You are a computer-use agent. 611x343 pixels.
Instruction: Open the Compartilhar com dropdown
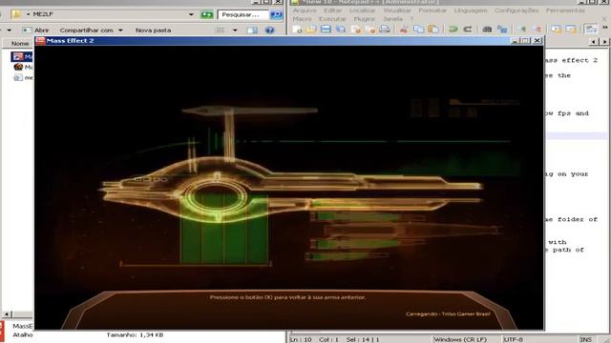(x=92, y=30)
